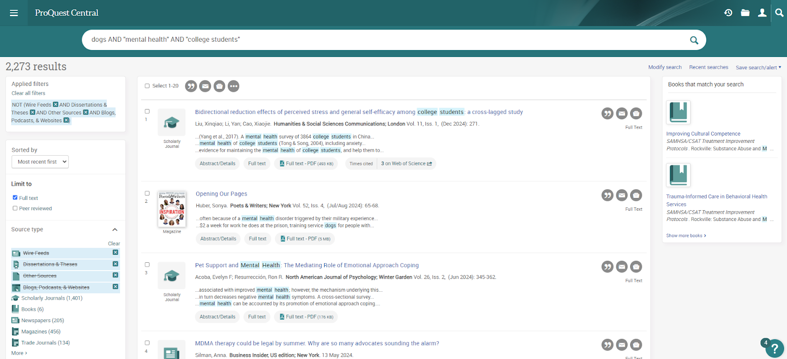Filter by Trade Journals (134)
Screen dimensions: 787x359
tap(45, 343)
